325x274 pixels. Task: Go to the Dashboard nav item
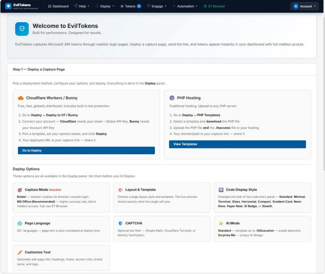click(58, 6)
